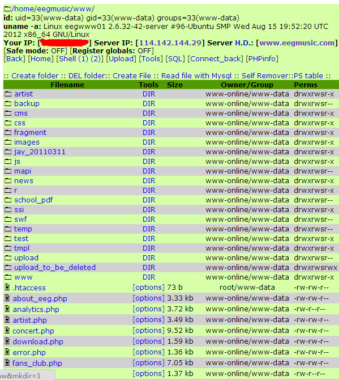The image size is (339, 380).
Task: Click the folder icon beside jay_20110311
Action: pyautogui.click(x=8, y=151)
